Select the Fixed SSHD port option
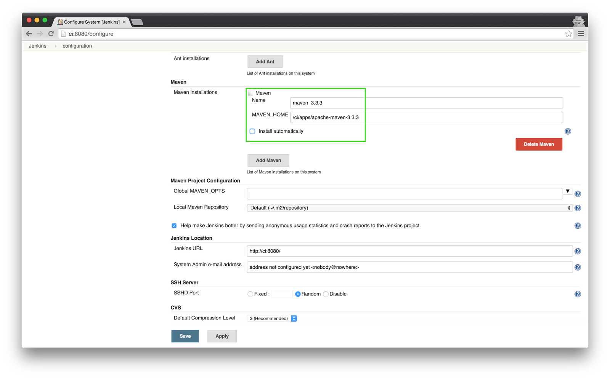Image resolution: width=610 pixels, height=379 pixels. [x=250, y=294]
